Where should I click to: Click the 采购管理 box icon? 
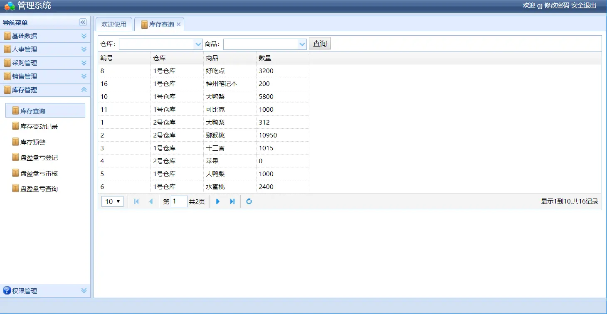pos(7,63)
